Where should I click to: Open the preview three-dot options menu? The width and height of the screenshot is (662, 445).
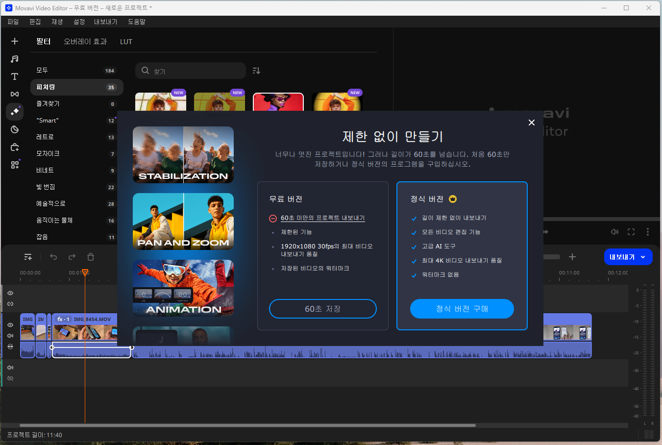[648, 232]
